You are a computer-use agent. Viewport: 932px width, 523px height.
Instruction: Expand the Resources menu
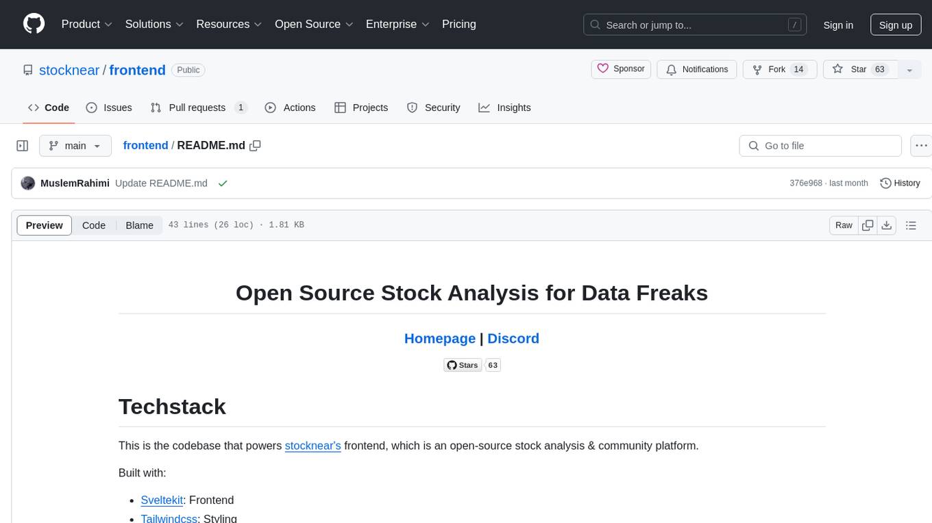(230, 24)
